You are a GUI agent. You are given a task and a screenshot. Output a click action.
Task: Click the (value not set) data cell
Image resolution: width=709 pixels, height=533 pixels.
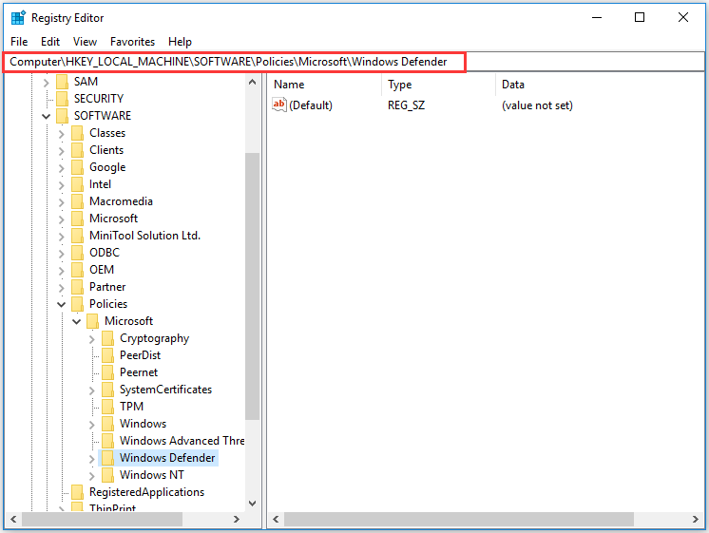click(x=537, y=105)
